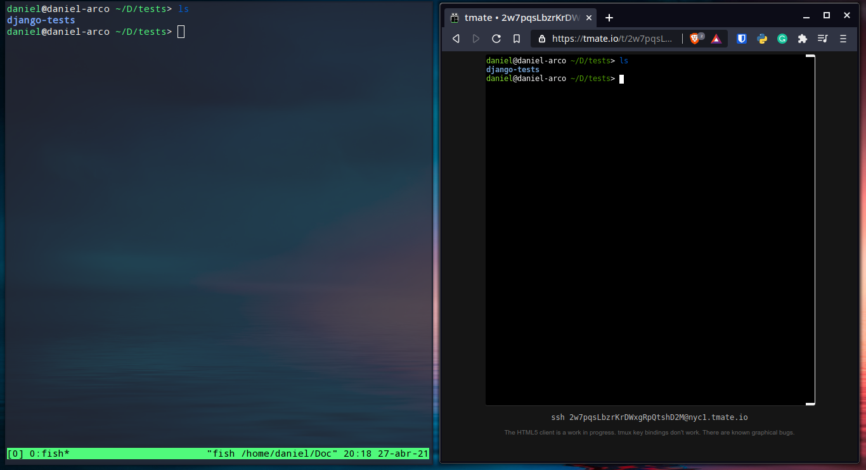Viewport: 866px width, 470px height.
Task: Click inside the web terminal black area
Action: click(x=650, y=230)
